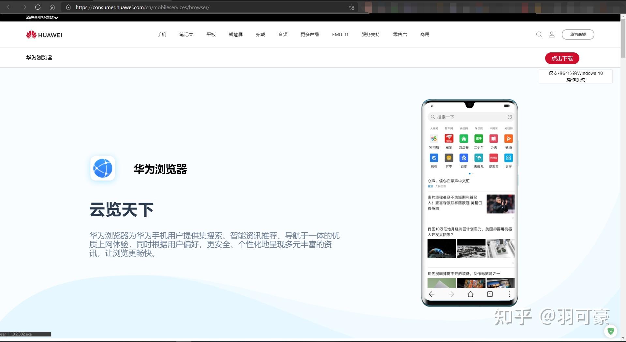Image resolution: width=626 pixels, height=342 pixels.
Task: Open the 智慧屏 menu
Action: click(236, 34)
